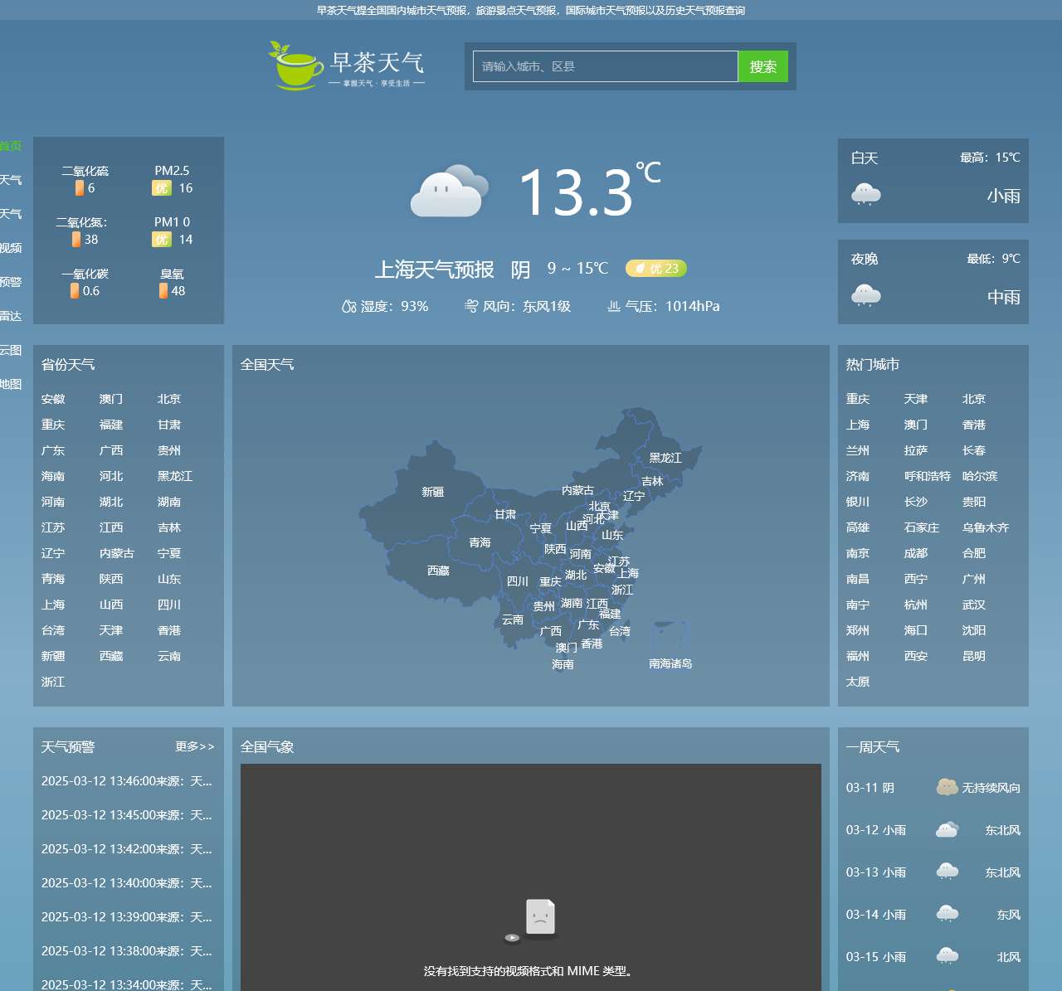Click the large cloudy weather icon
The image size is (1062, 991).
449,192
